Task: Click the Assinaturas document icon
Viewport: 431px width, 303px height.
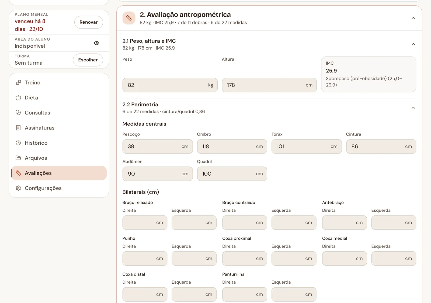Action: pos(18,128)
